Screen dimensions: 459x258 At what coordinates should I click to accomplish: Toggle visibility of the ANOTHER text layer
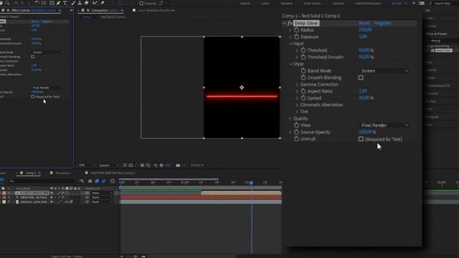52,198
